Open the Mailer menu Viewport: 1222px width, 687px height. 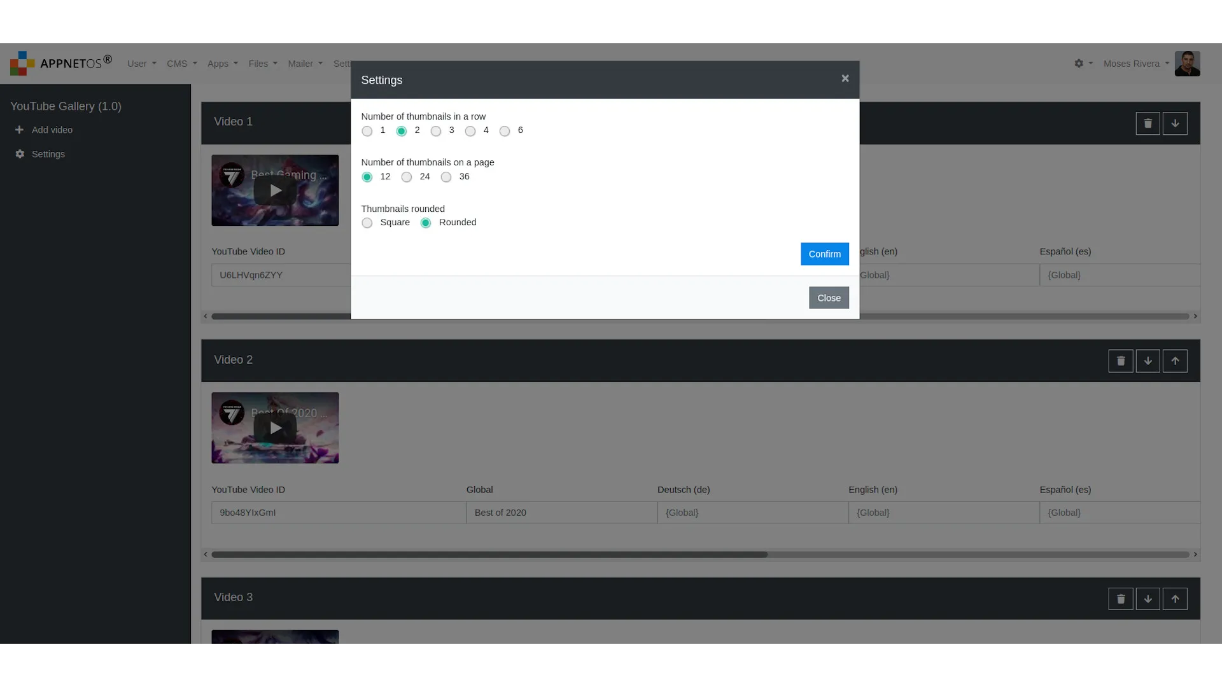(x=305, y=63)
